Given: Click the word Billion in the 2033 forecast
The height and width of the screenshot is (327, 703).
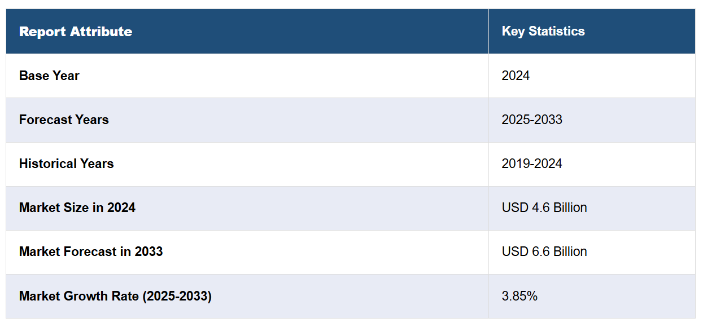Looking at the screenshot, I should [x=569, y=251].
